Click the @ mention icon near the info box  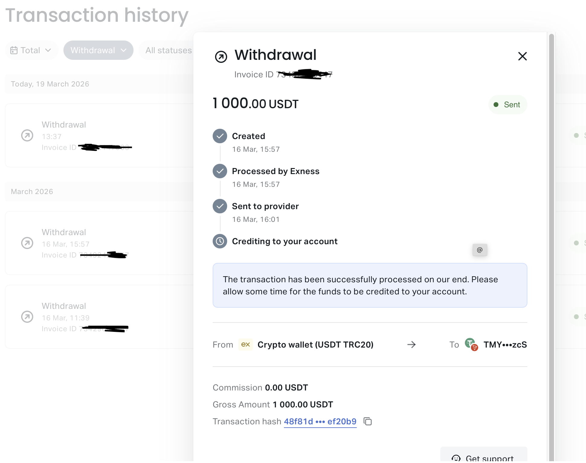pos(479,250)
